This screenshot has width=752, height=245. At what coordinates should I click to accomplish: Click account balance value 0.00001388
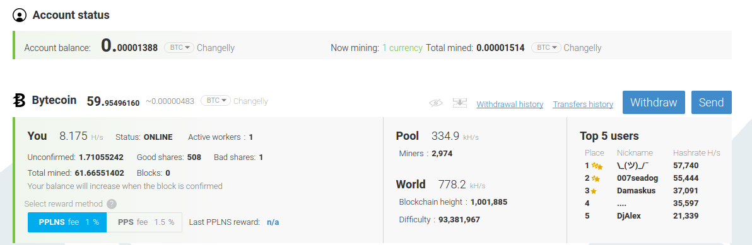[x=129, y=46]
